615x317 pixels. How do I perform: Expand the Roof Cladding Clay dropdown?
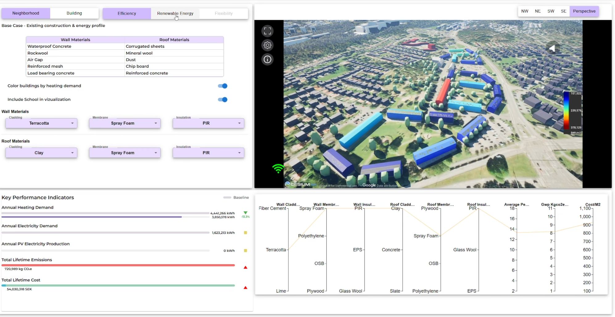41,153
